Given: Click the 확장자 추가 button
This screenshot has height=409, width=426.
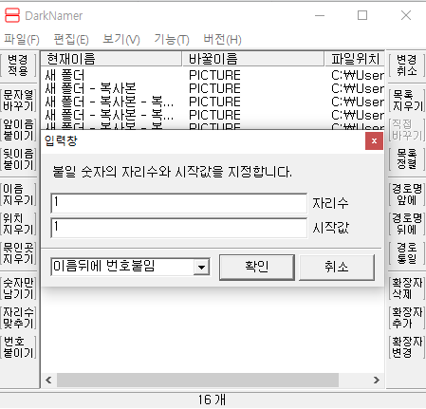Looking at the screenshot, I should (407, 318).
